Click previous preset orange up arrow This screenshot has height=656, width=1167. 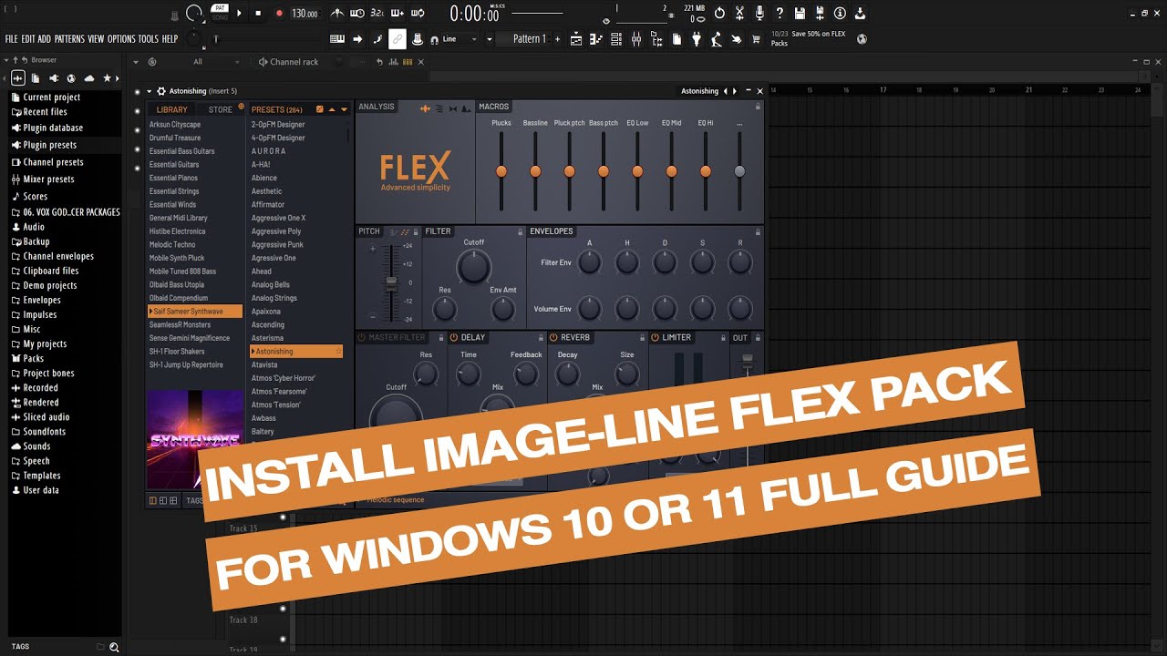click(332, 109)
